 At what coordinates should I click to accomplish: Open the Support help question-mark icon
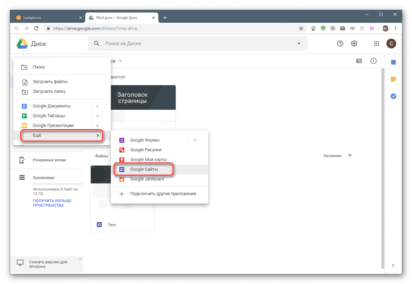click(x=340, y=43)
